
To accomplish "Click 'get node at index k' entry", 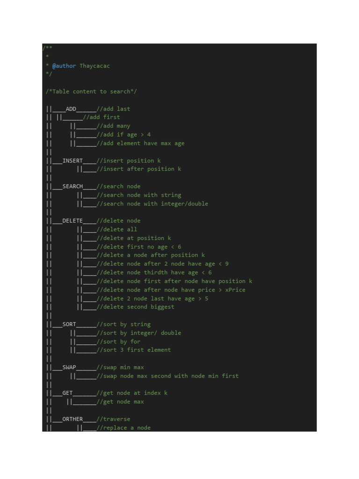I will pyautogui.click(x=132, y=393).
